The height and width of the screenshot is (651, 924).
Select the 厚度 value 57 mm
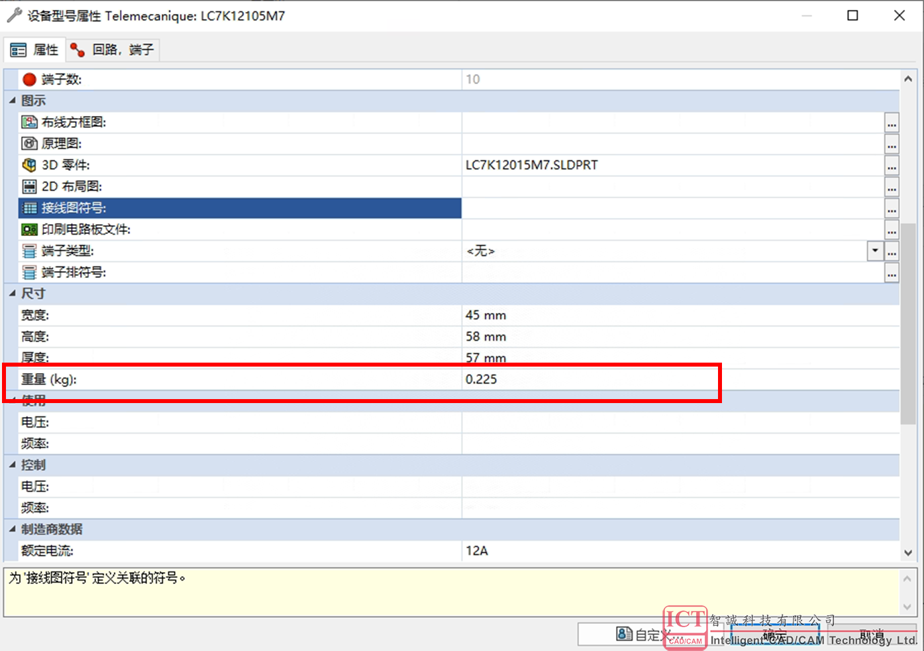[486, 358]
